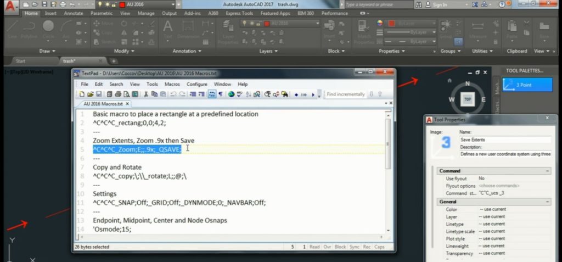
Task: Click Sign In in the title bar
Action: point(440,4)
